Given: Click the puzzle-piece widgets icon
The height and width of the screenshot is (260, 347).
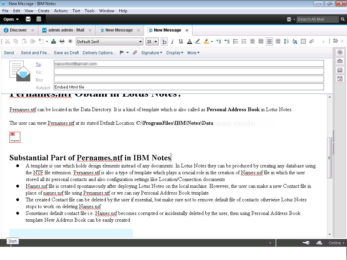Looking at the screenshot, I should click(335, 41).
